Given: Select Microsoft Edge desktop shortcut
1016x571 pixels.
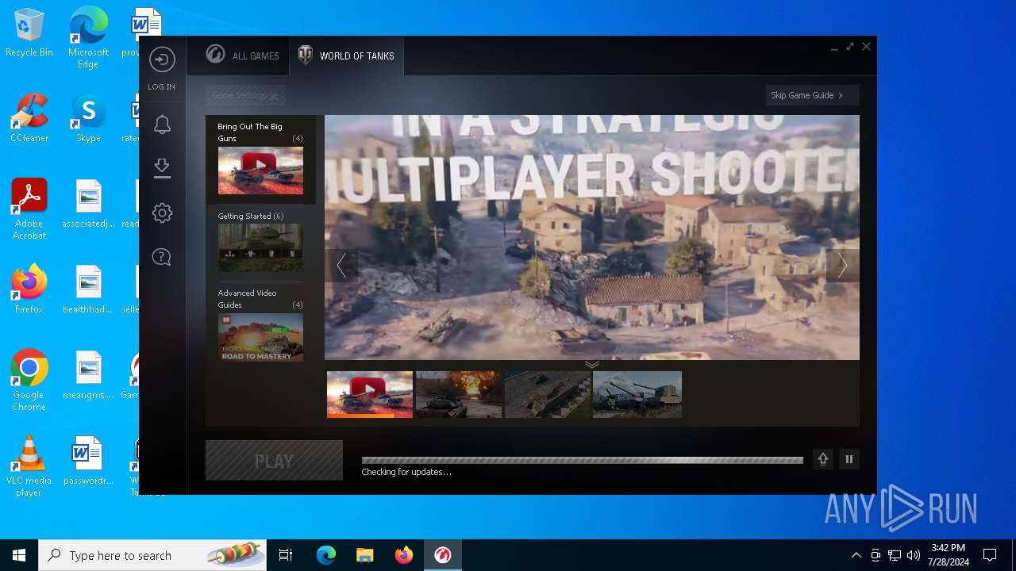Looking at the screenshot, I should [x=88, y=38].
